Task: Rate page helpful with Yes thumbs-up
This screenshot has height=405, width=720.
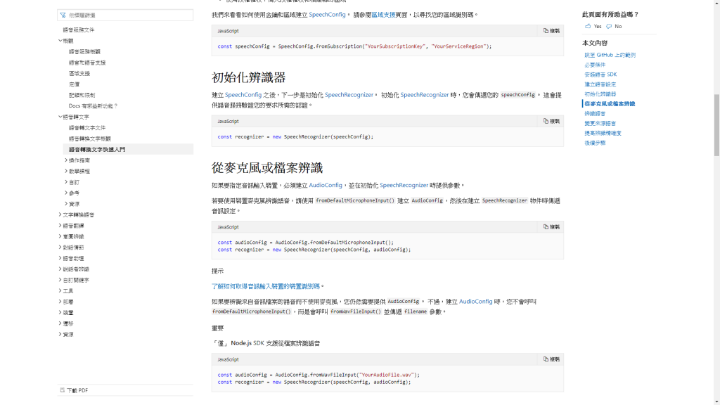Action: (x=593, y=26)
